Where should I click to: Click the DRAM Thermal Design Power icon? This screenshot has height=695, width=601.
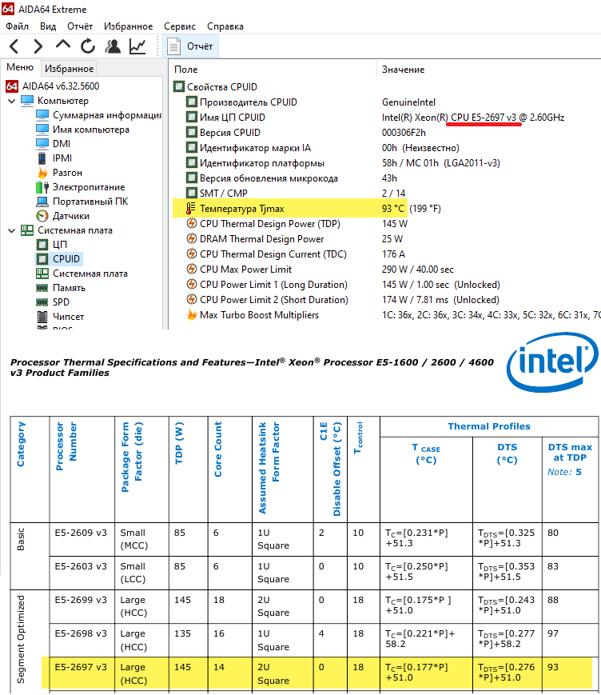pos(191,239)
